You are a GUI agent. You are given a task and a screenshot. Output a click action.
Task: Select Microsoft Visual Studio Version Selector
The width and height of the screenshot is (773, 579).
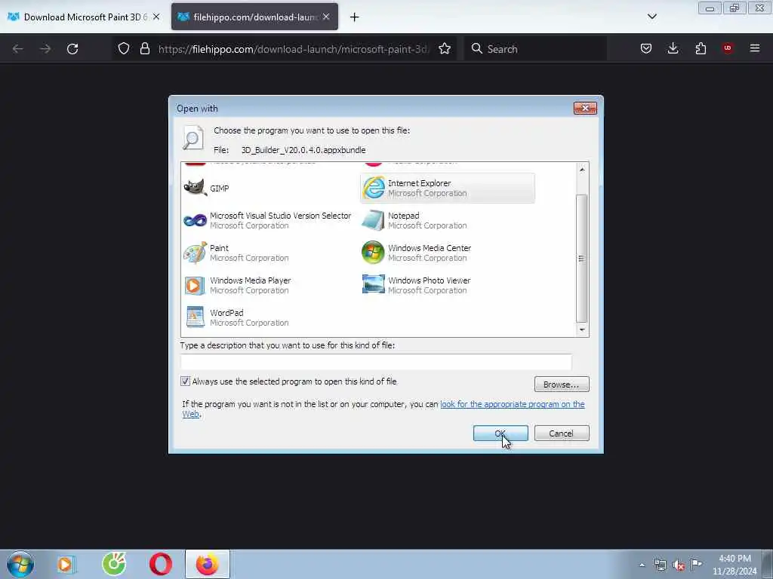pos(268,221)
